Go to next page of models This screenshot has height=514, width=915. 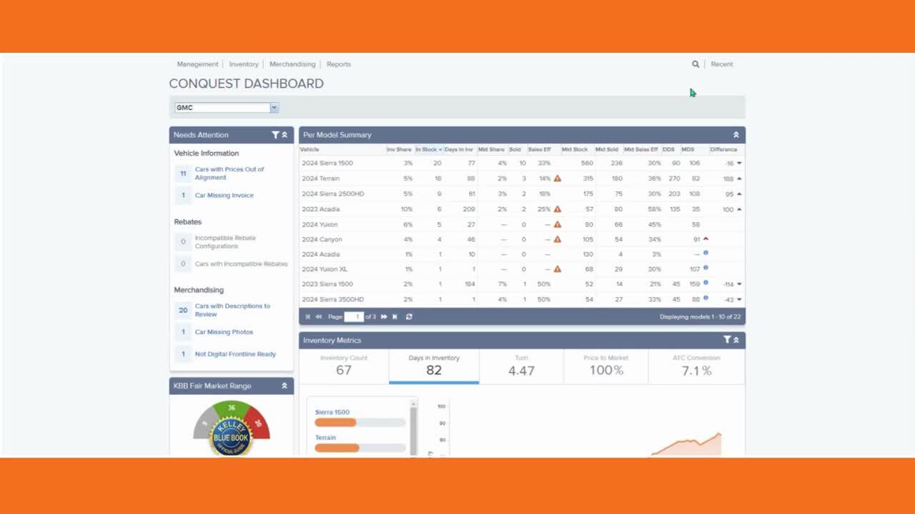point(384,317)
